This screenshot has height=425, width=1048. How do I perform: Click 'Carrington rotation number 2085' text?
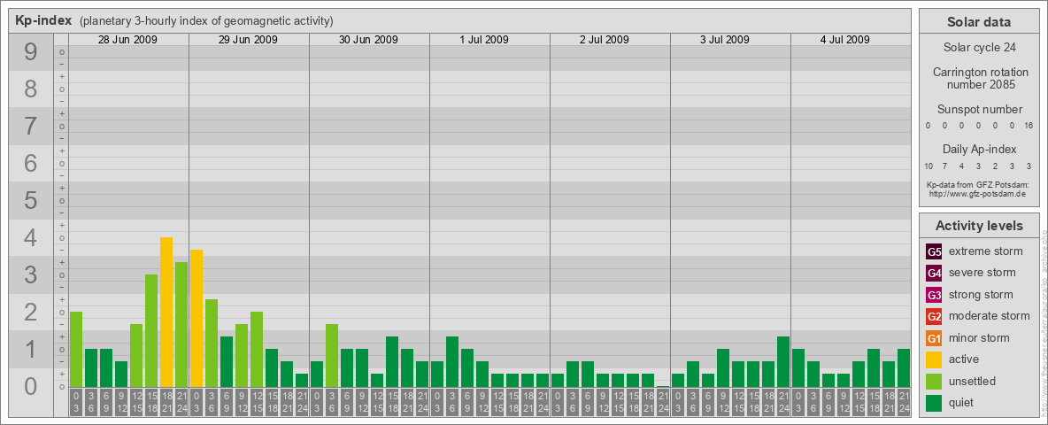tap(981, 78)
